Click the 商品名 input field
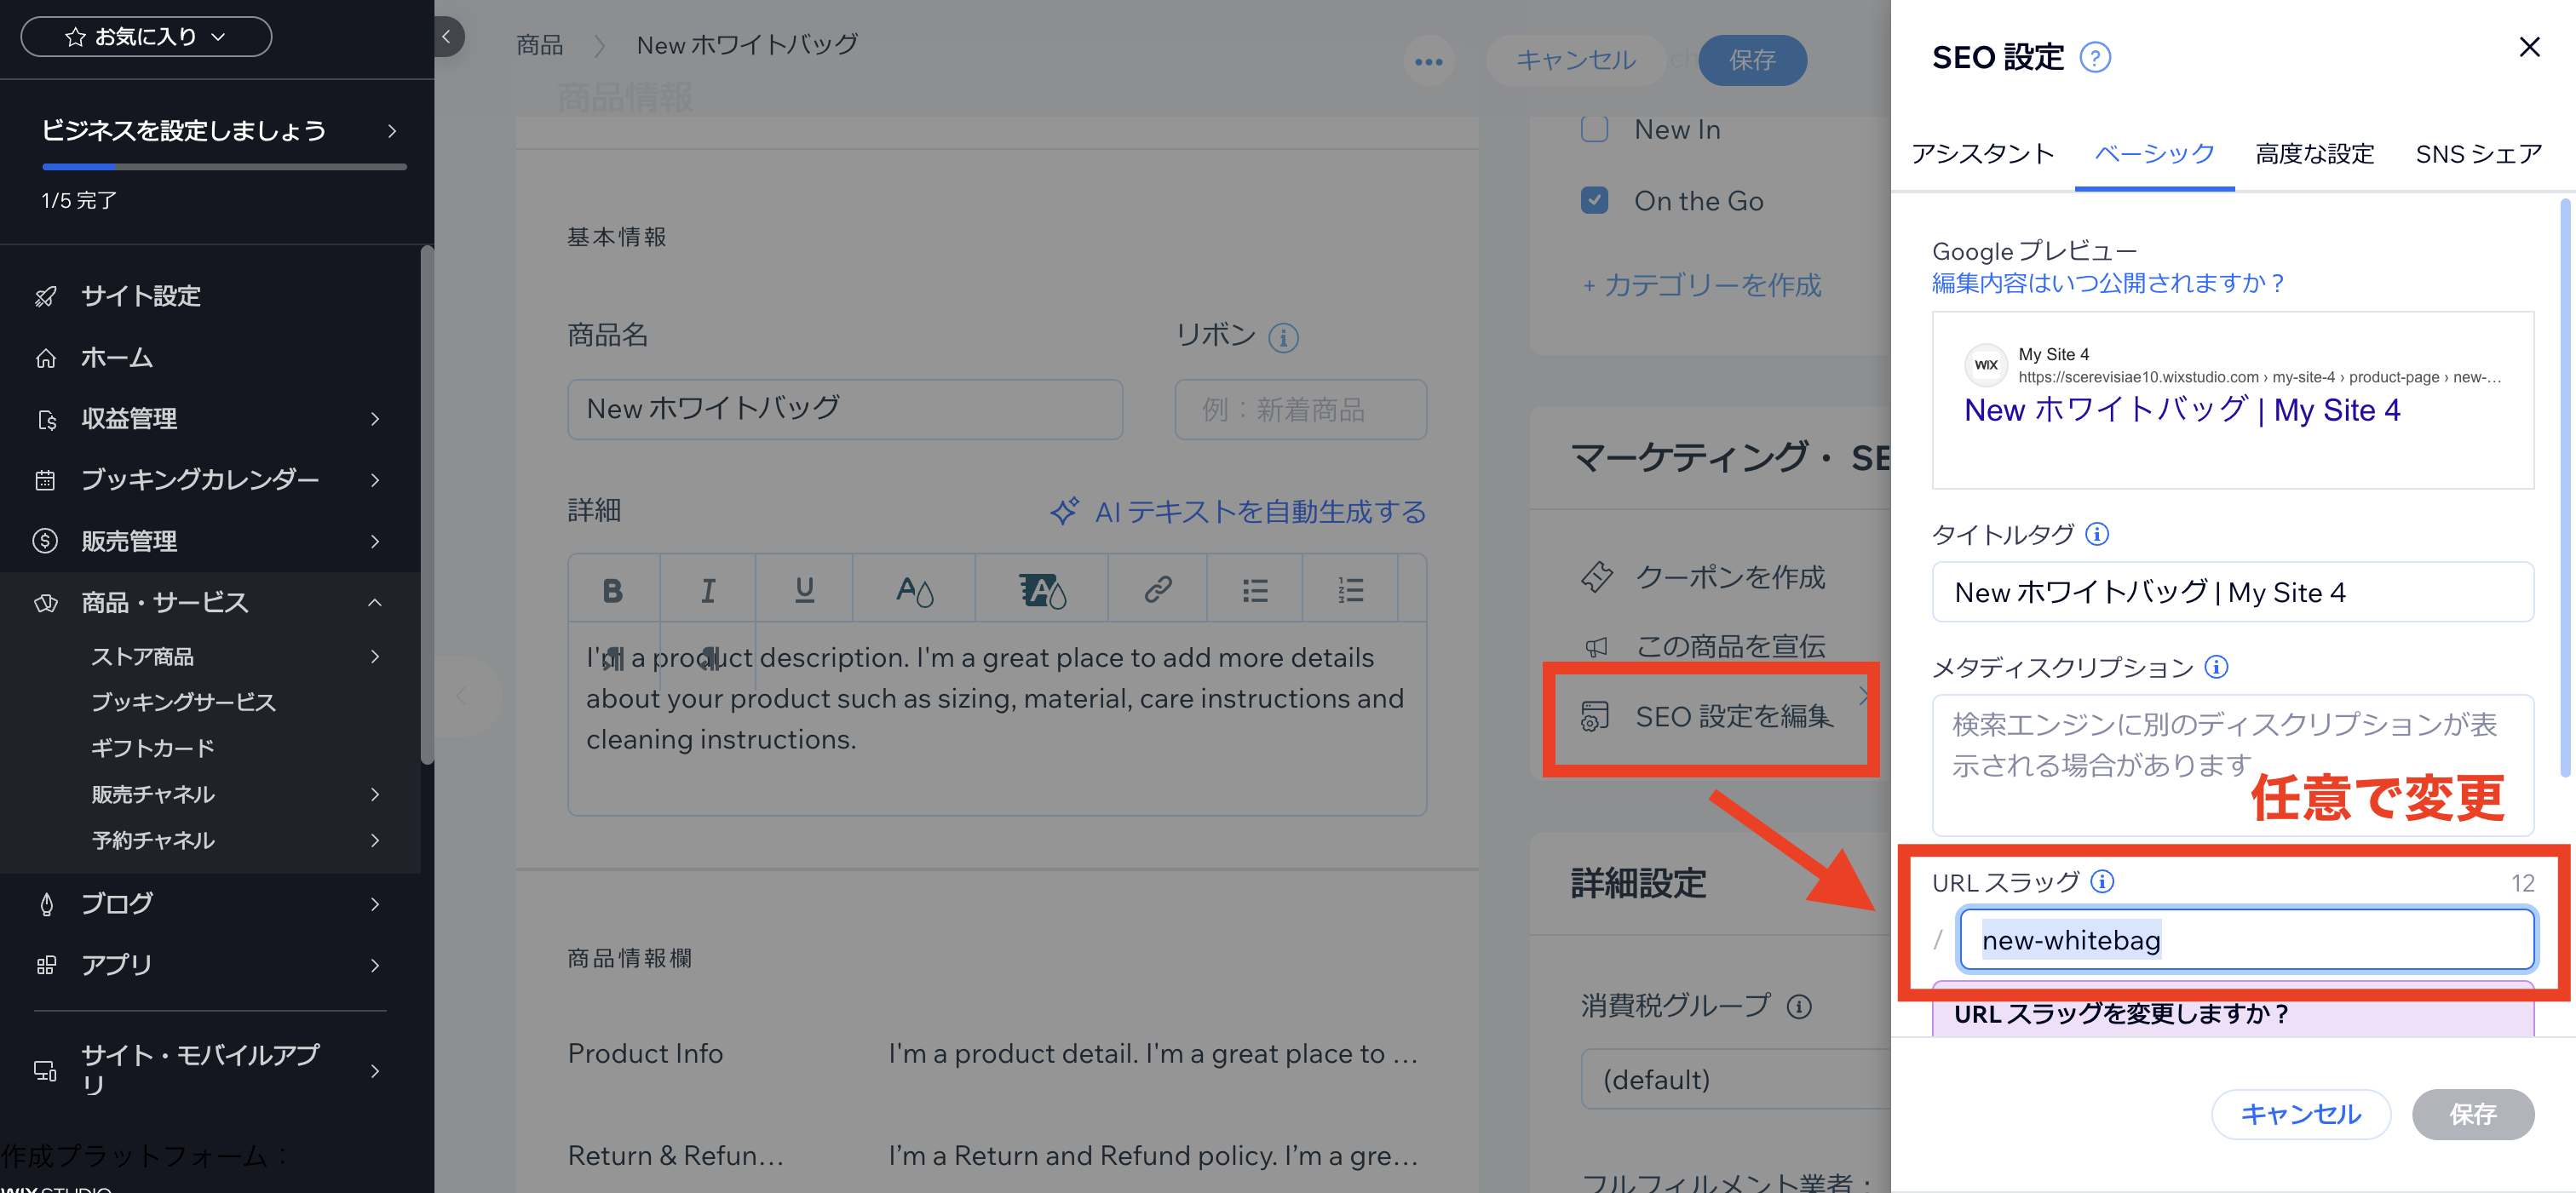This screenshot has width=2576, height=1193. pyautogui.click(x=845, y=409)
